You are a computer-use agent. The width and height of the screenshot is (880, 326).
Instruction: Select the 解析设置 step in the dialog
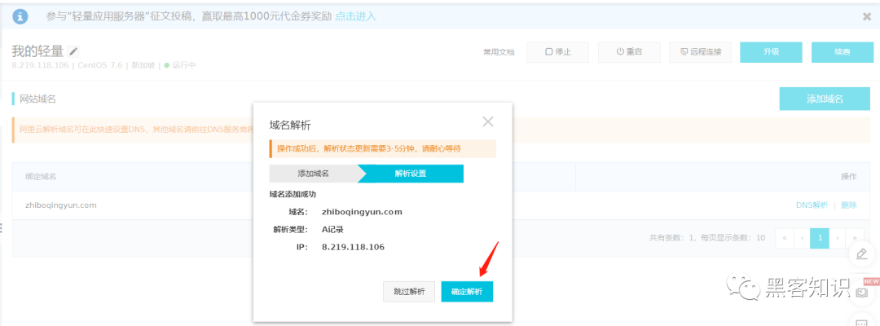pos(410,174)
